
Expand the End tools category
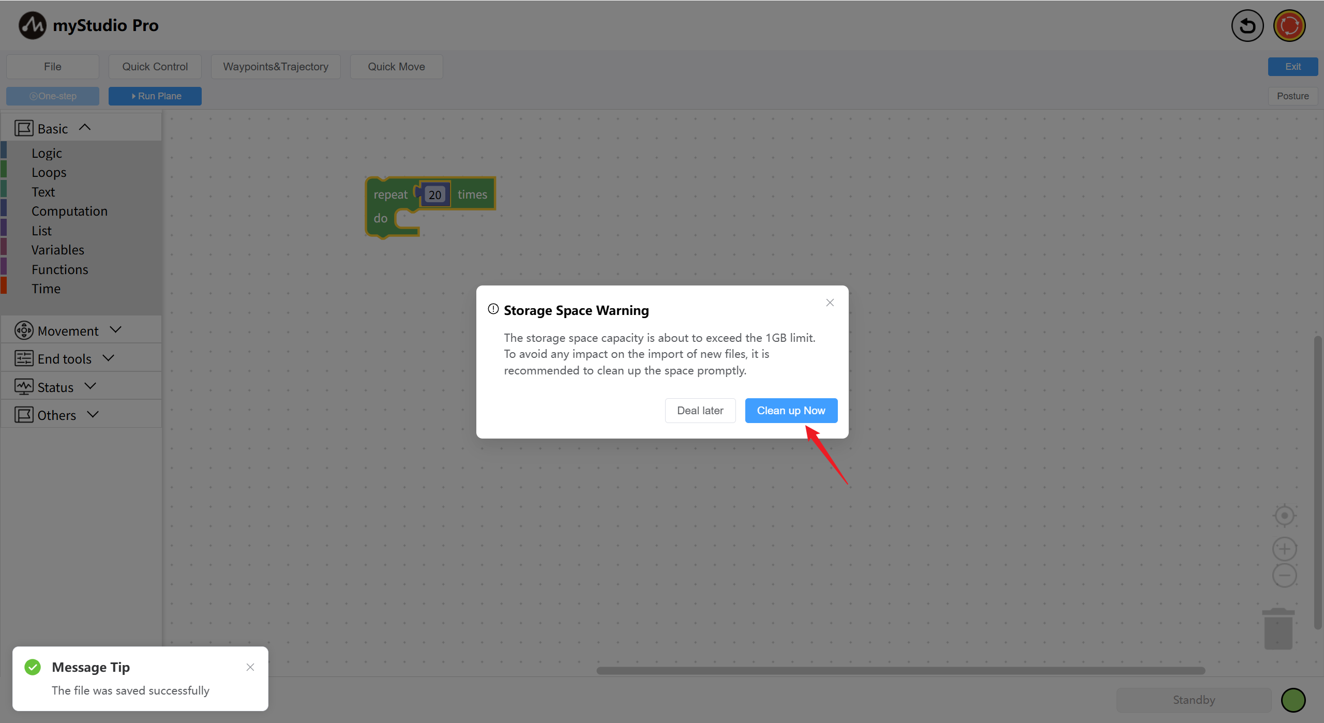(x=64, y=358)
